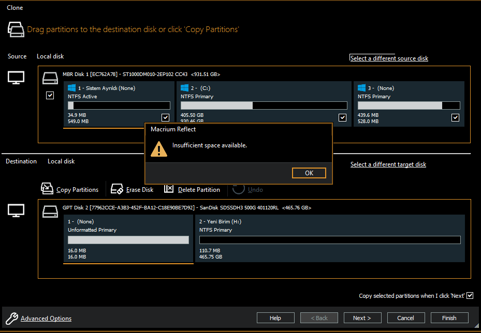Click the 405.50 GB value text

click(x=192, y=115)
